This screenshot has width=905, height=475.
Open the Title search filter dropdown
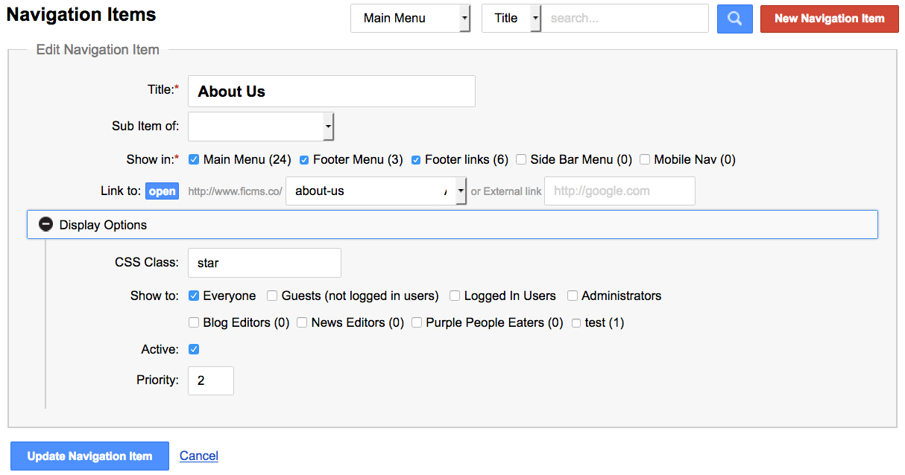pyautogui.click(x=511, y=19)
